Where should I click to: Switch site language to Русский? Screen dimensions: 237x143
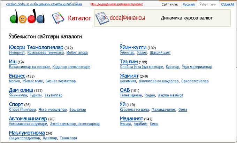[189, 5]
